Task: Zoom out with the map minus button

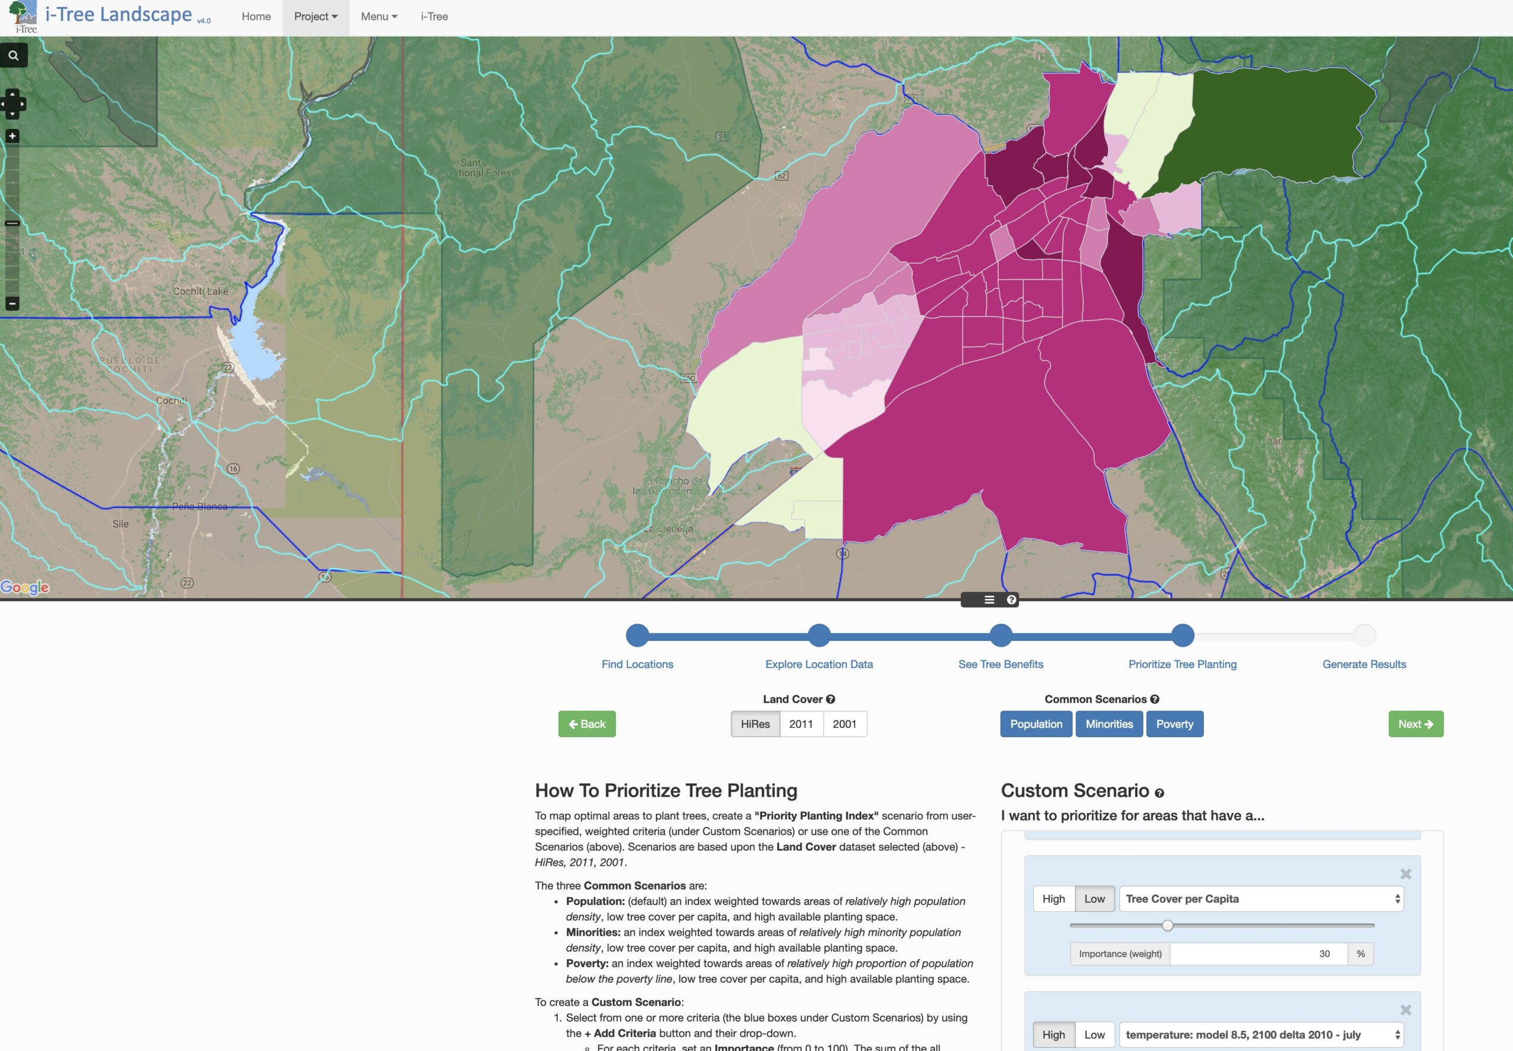Action: 12,304
